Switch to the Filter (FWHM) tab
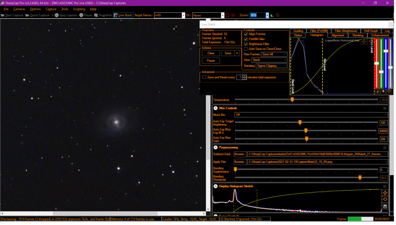Screen dimensions: 396x225 (319, 31)
